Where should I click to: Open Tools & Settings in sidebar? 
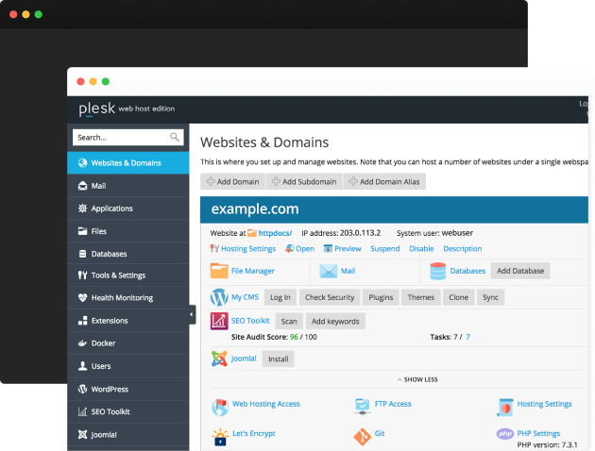(127, 276)
